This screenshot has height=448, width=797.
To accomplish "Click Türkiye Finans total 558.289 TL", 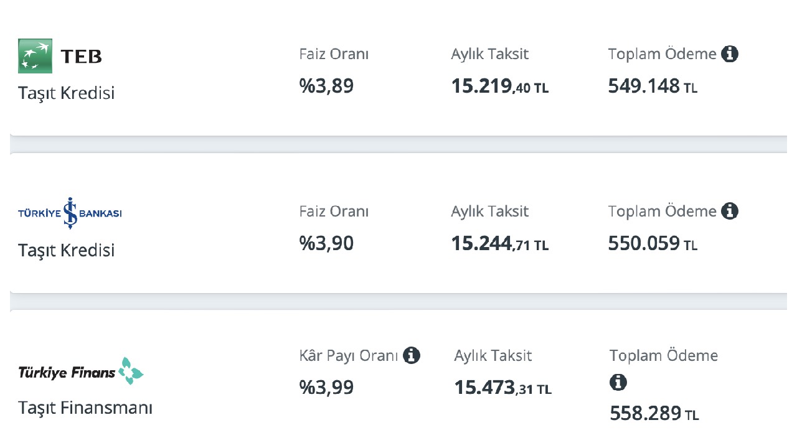I will point(654,414).
